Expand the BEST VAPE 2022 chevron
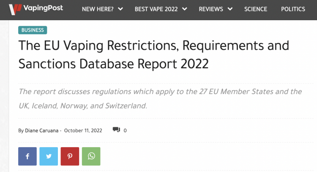 tap(185, 9)
